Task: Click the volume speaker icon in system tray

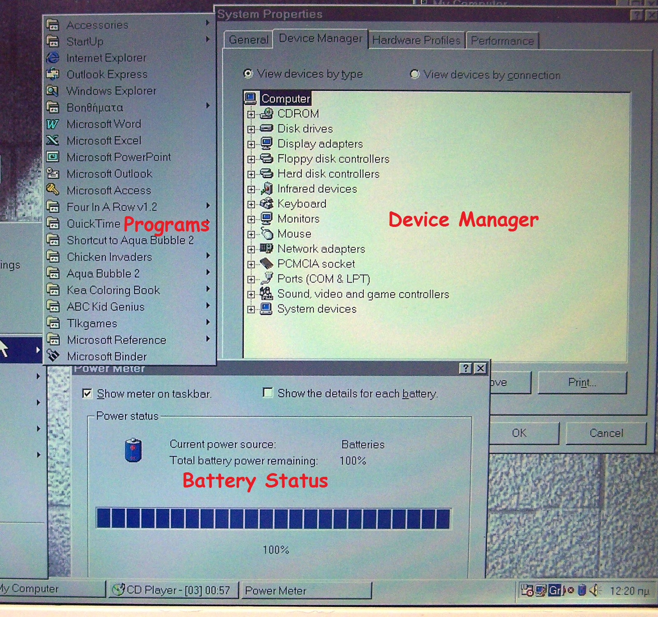Action: [x=595, y=590]
